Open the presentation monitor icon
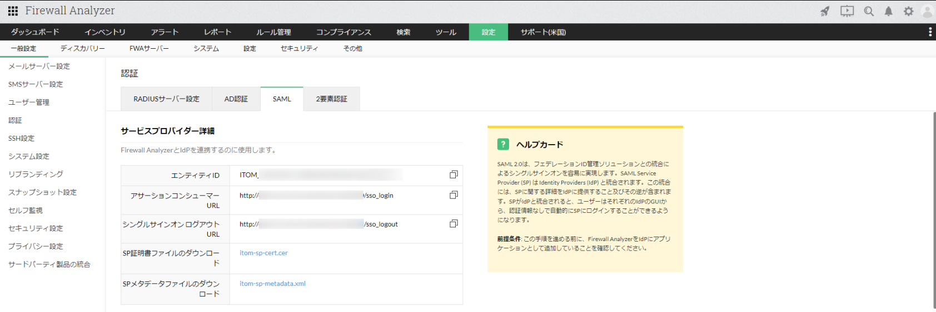This screenshot has width=936, height=312. click(x=847, y=11)
